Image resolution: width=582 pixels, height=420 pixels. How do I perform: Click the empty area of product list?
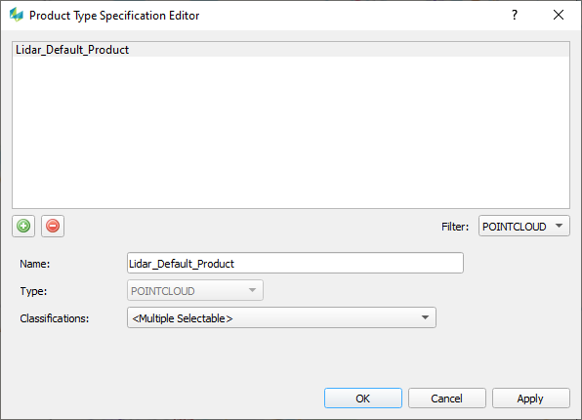(x=291, y=132)
